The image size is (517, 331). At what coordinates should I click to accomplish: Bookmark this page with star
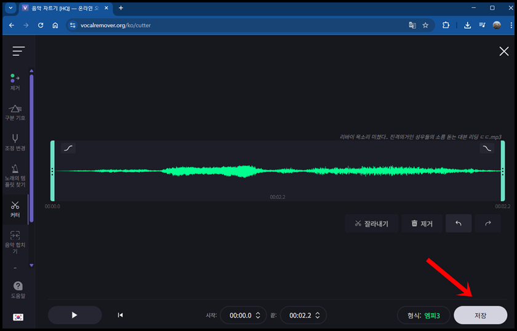tap(425, 25)
